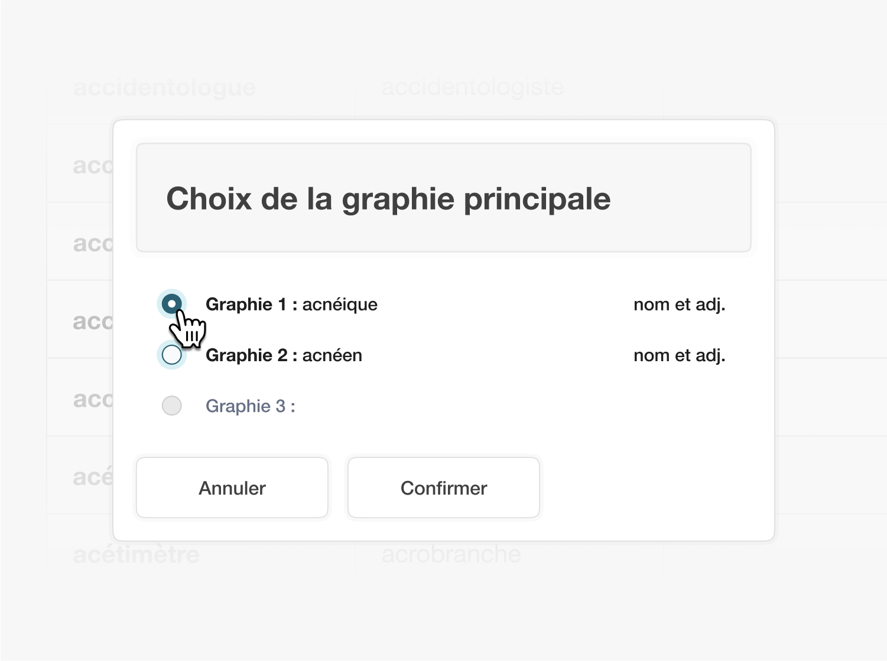Select the Graphie 1 radio button

tap(171, 305)
